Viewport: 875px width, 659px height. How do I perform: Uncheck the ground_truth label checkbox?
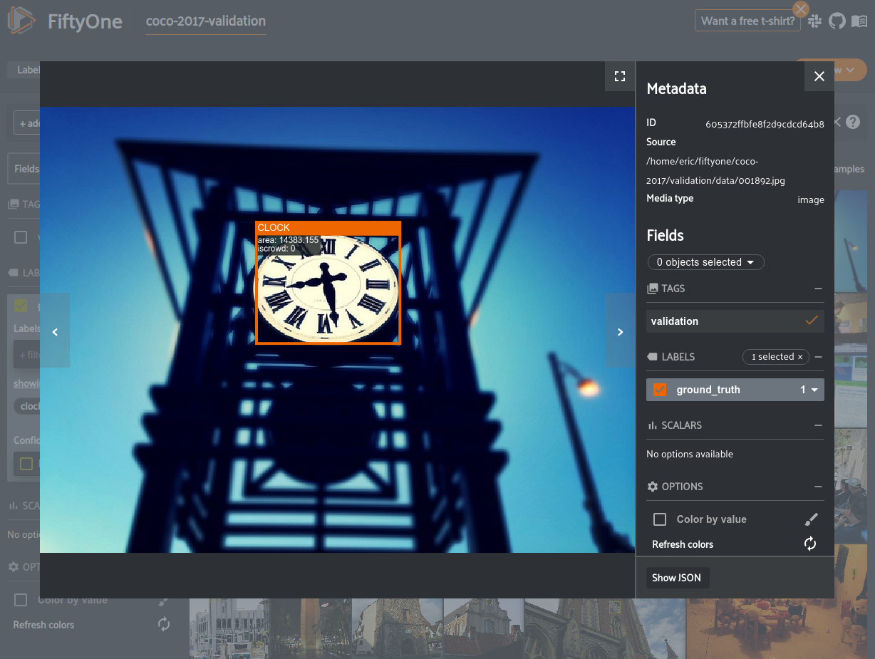[x=660, y=390]
